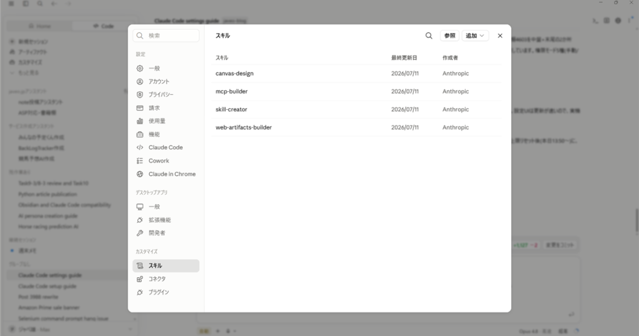Open Claude in Chrome settings
Screen dimensions: 639x336
point(166,174)
